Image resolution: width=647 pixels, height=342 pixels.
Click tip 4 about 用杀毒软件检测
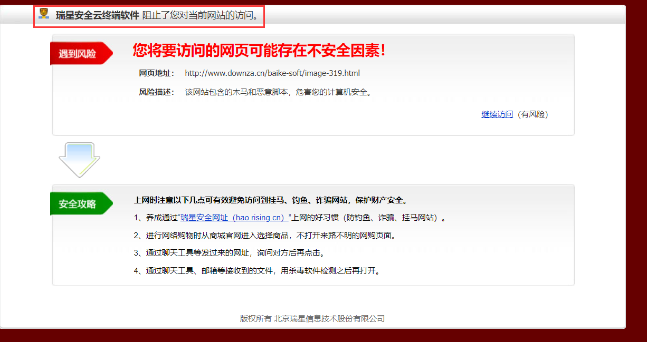258,271
